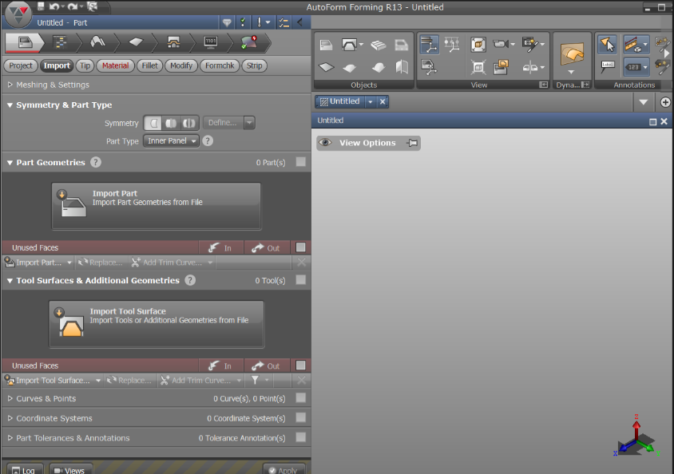The width and height of the screenshot is (674, 474).
Task: Enable the Curves & Points checkbox
Action: 300,398
